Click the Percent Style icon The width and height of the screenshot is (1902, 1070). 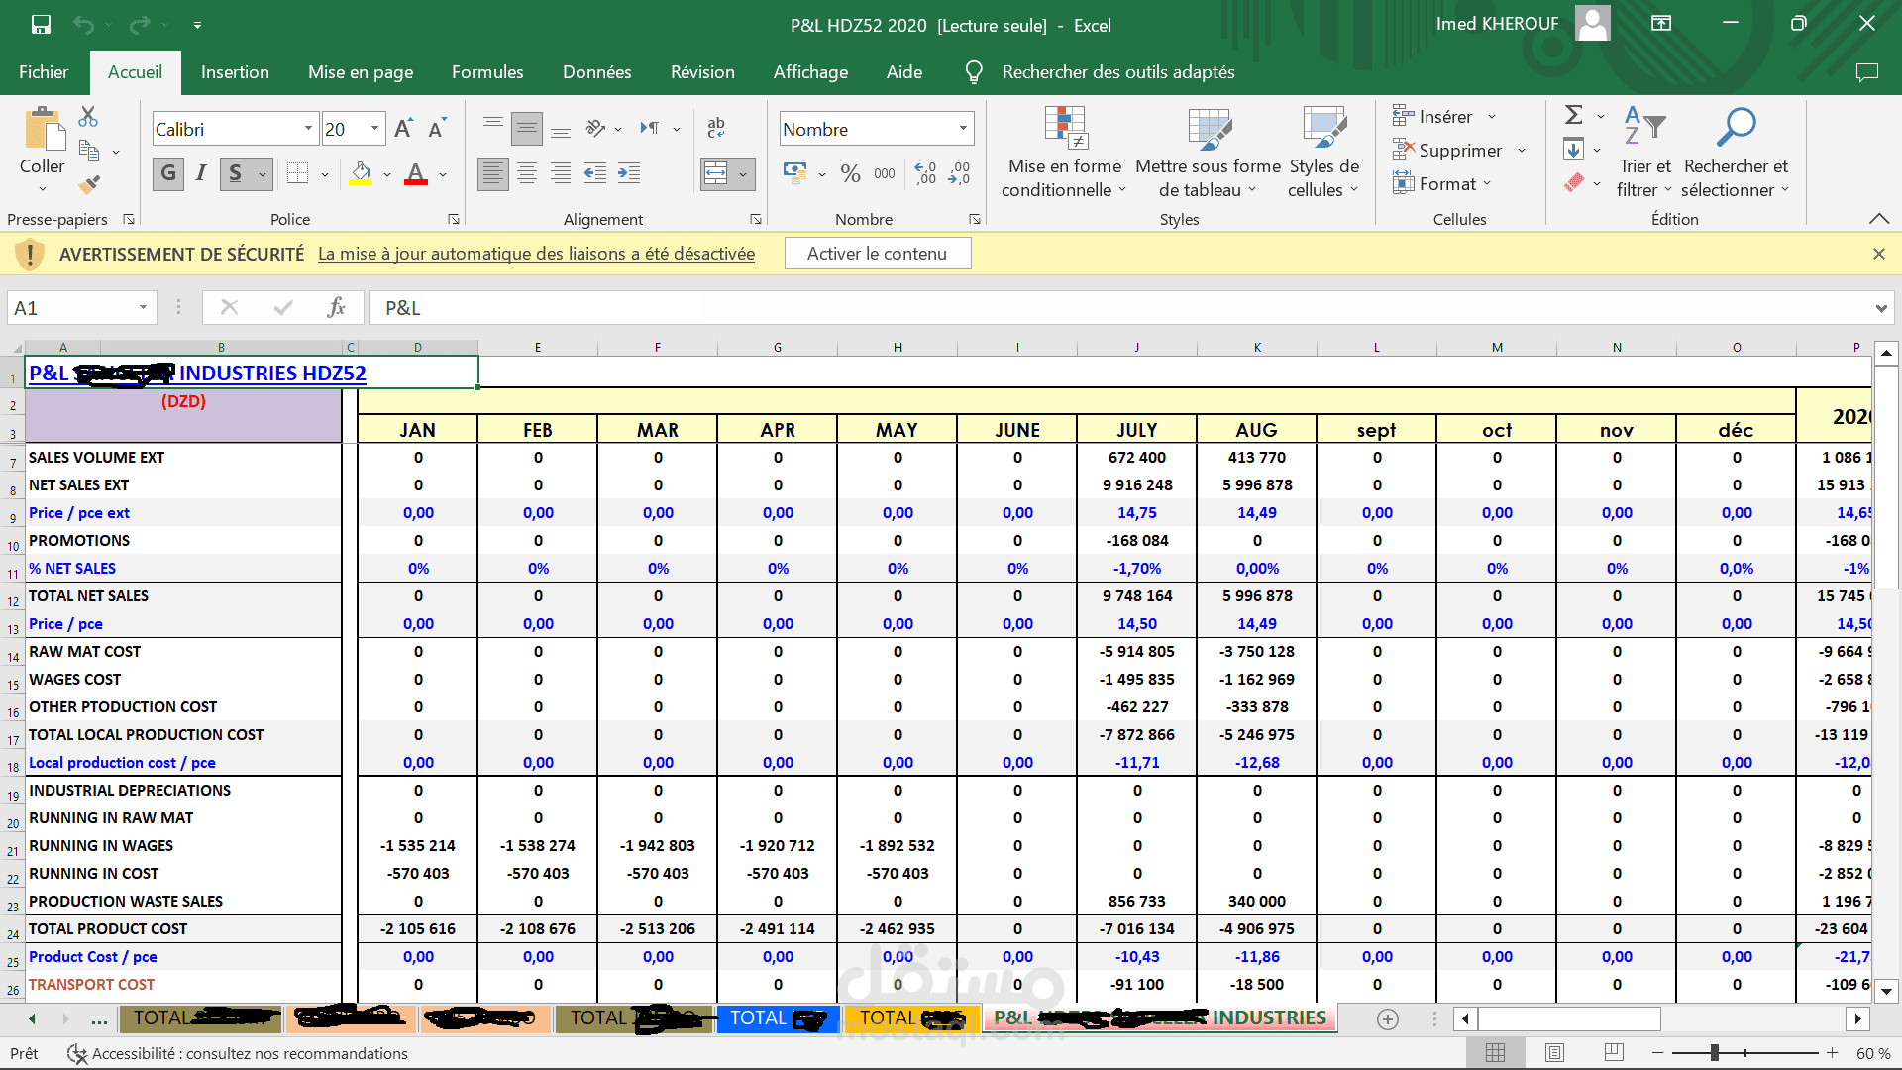[850, 173]
